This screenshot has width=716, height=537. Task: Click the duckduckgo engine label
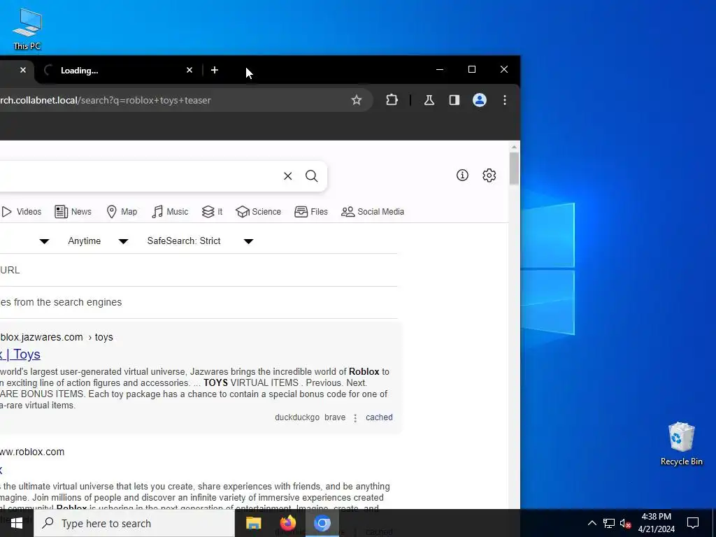pos(297,417)
